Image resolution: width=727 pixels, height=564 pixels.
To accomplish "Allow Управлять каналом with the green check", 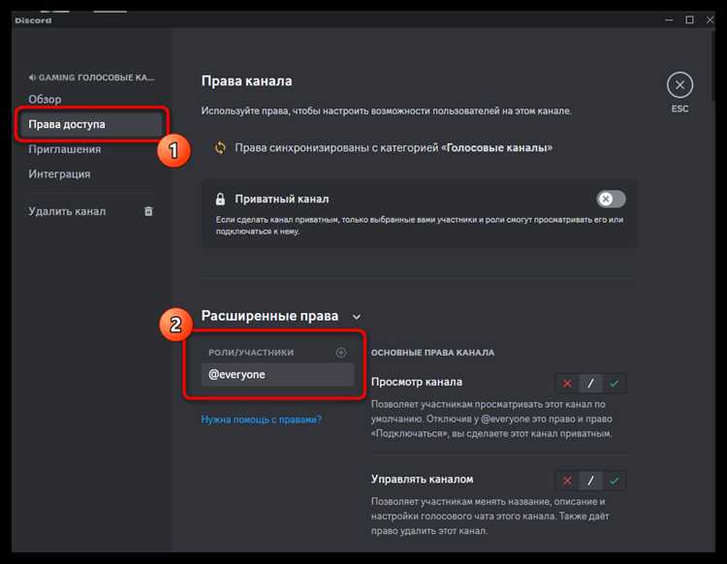I will (615, 481).
